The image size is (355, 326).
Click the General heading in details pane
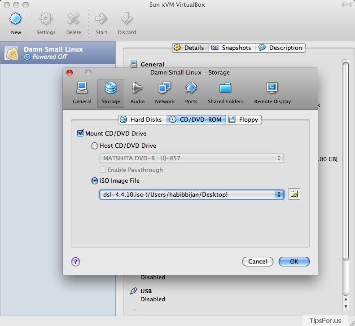tap(152, 64)
